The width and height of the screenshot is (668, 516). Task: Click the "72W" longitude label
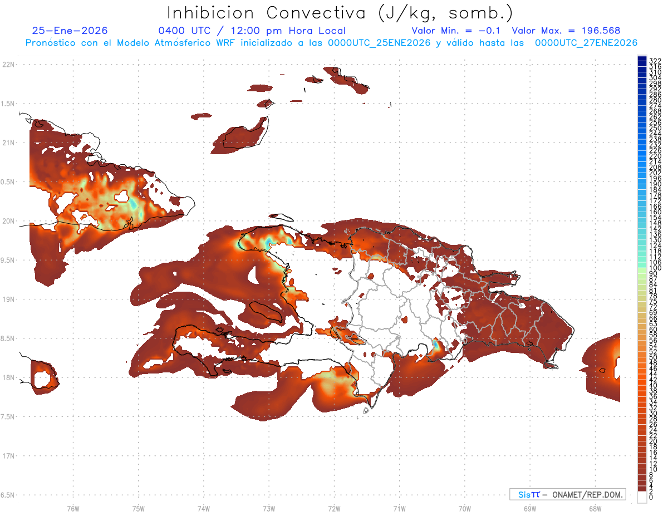coord(334,508)
